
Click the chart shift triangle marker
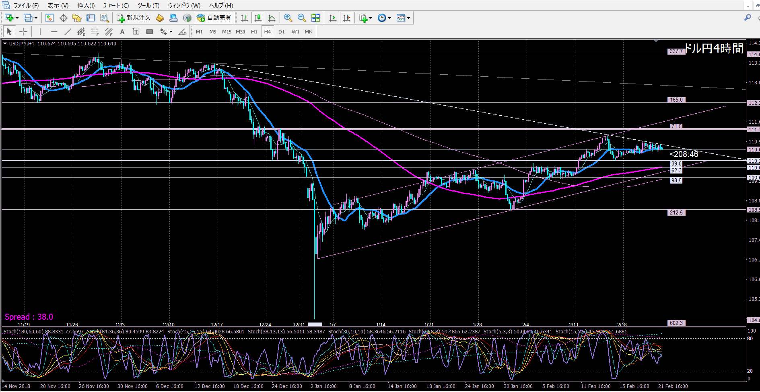(656, 41)
